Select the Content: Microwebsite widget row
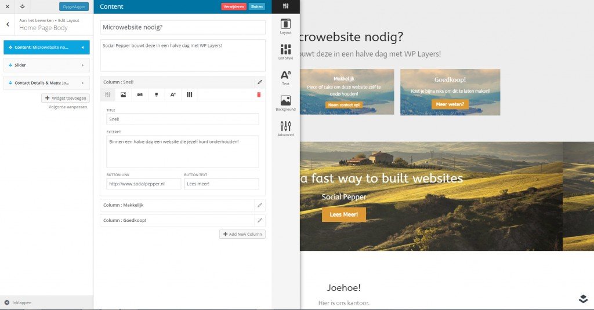 [46, 48]
